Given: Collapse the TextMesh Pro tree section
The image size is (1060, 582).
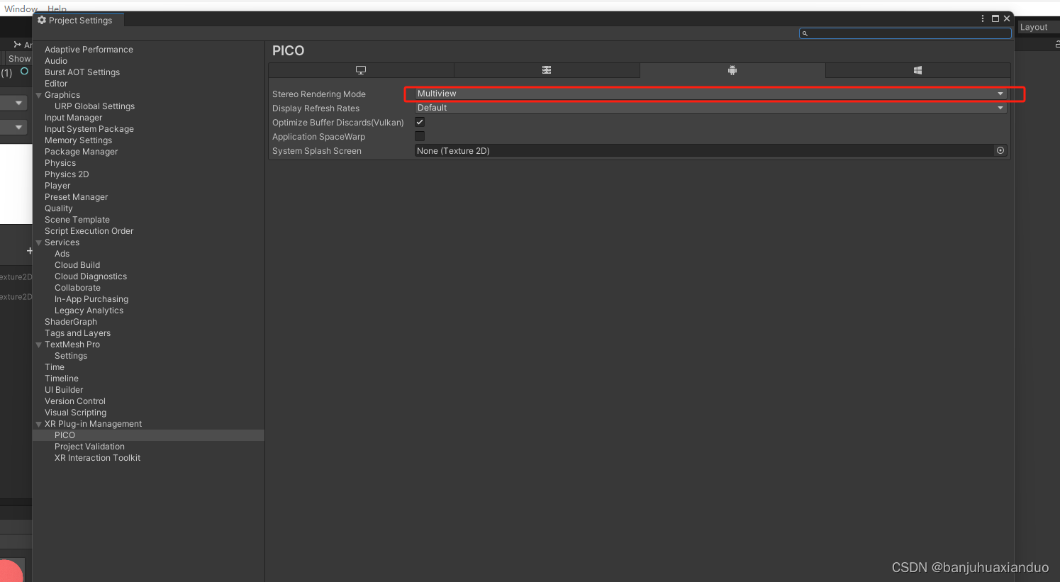Looking at the screenshot, I should click(39, 345).
